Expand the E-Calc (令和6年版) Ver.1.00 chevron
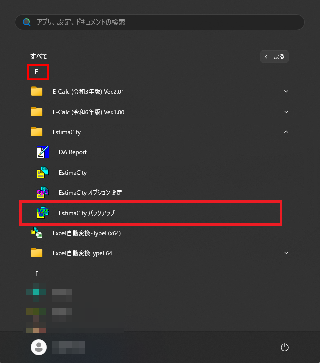Screen dimensions: 320x363 (286, 112)
